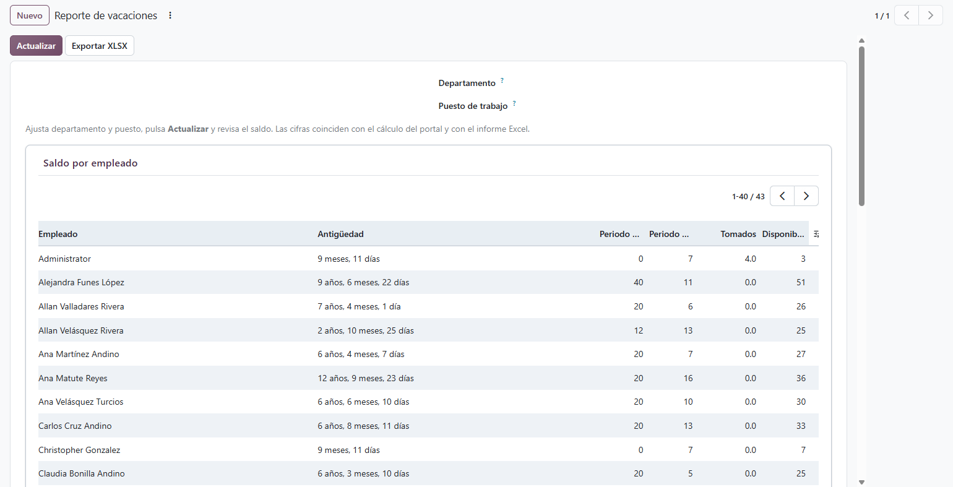Click the Puesto de trabajo field label
The height and width of the screenshot is (487, 953).
coord(473,106)
